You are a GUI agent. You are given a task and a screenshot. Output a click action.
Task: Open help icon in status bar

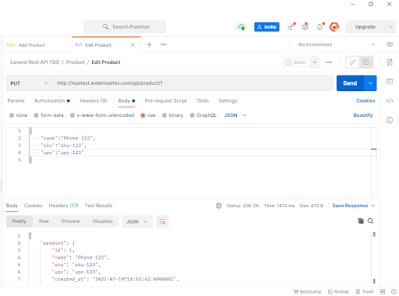tap(394, 291)
